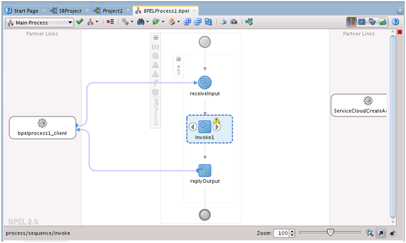This screenshot has width=406, height=243.
Task: Collapse the BPELProcess1 scope with minus icon
Action: point(156,37)
